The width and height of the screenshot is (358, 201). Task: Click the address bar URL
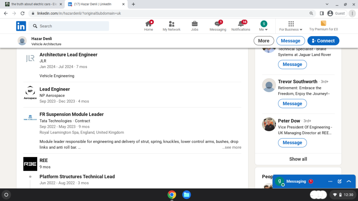click(x=79, y=14)
